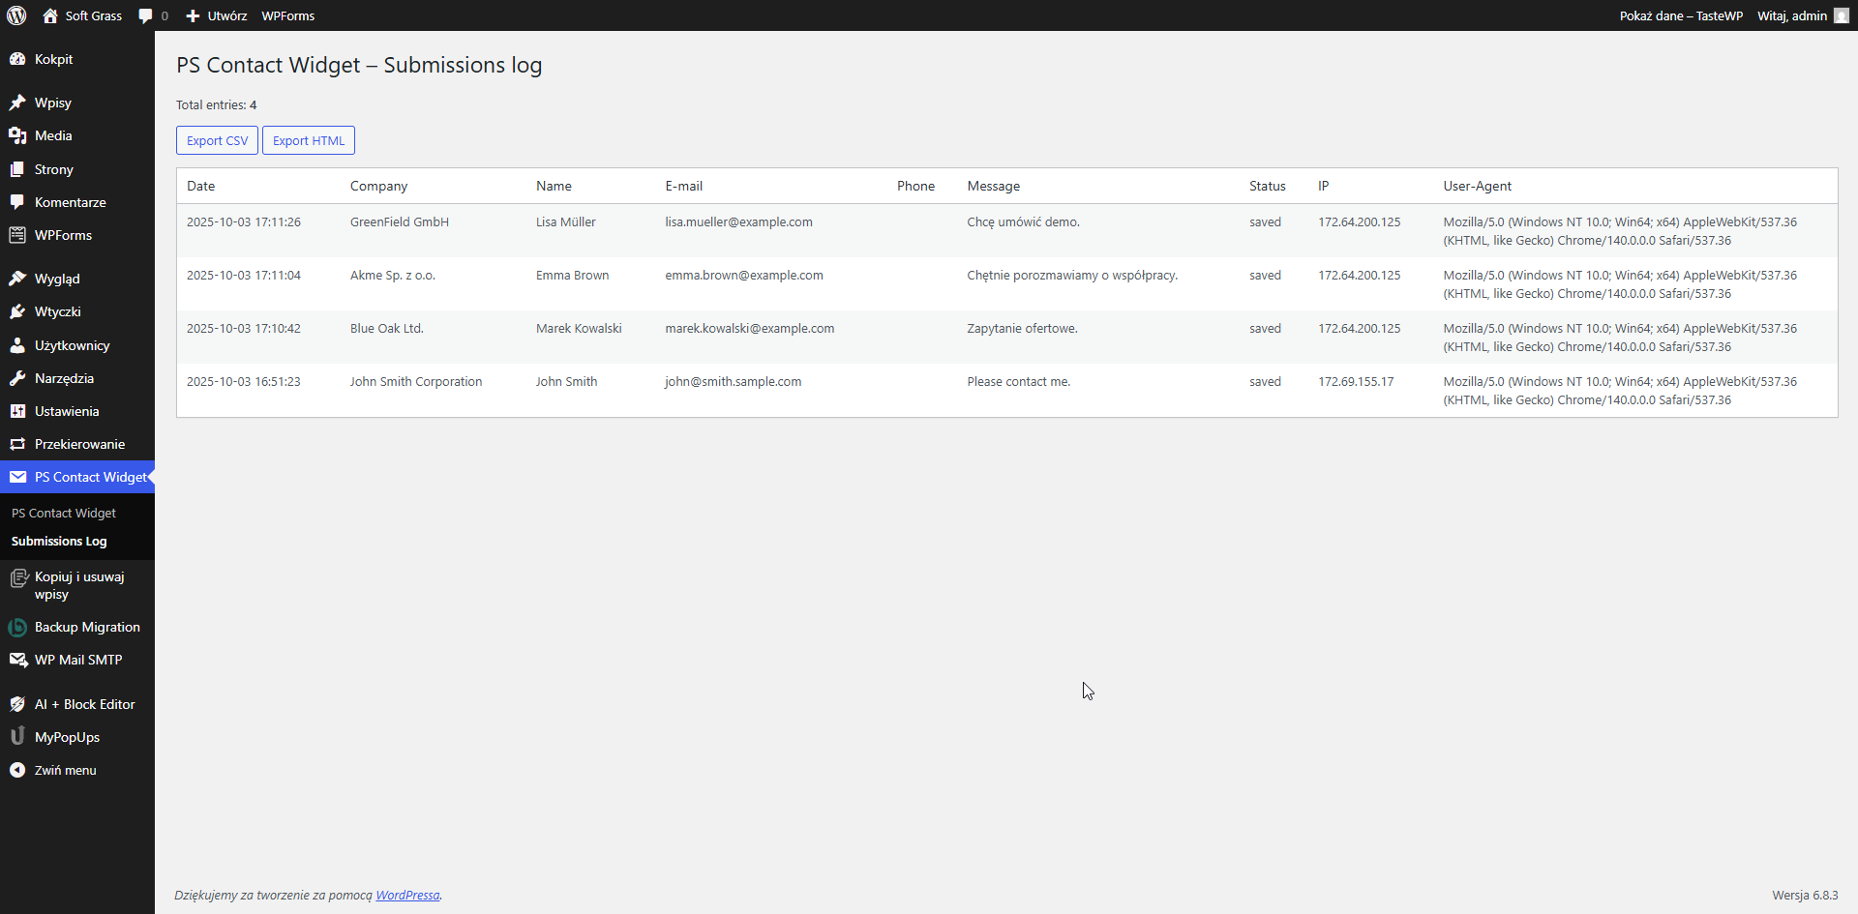Open the Utwórz menu
This screenshot has width=1858, height=914.
pyautogui.click(x=216, y=15)
